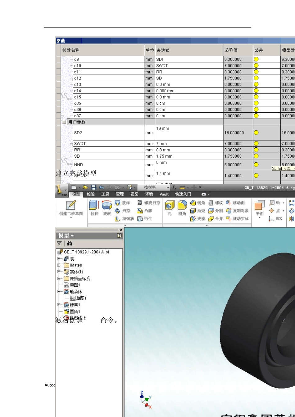The width and height of the screenshot is (295, 417).
Task: Activate the 圆角 (Fillet) ribbon tool
Action: tap(182, 208)
